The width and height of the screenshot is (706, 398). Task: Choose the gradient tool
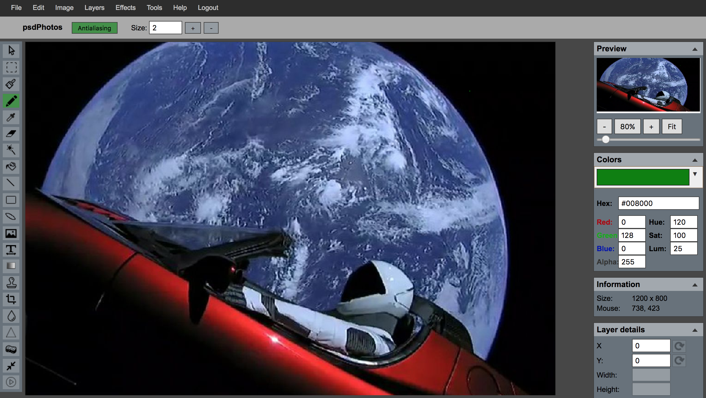point(11,266)
